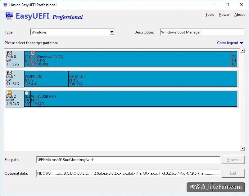Click the Disk 1 hard drive icon

[9, 73]
